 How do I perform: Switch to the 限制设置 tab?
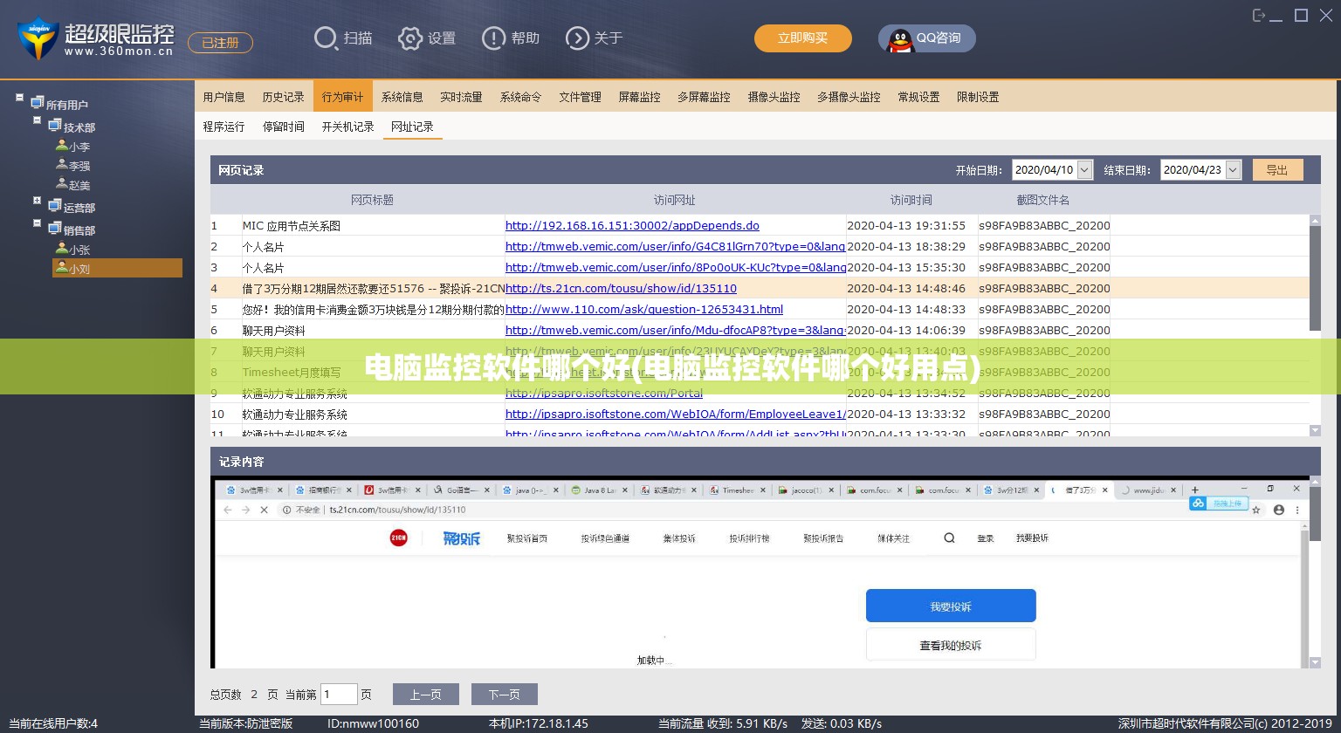[979, 97]
